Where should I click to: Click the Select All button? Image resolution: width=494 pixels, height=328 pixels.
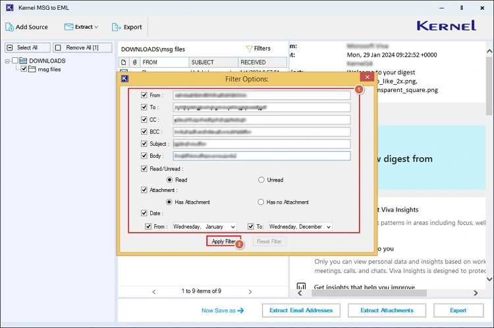(28, 47)
